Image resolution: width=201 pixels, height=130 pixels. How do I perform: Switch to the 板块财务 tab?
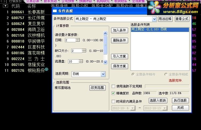click(121, 1)
